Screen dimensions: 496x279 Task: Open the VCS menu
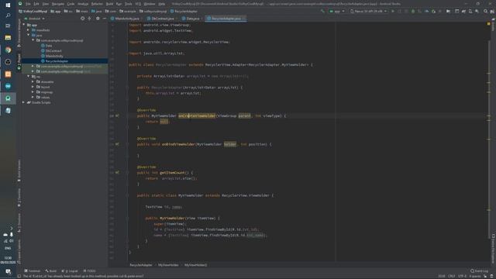(138, 4)
